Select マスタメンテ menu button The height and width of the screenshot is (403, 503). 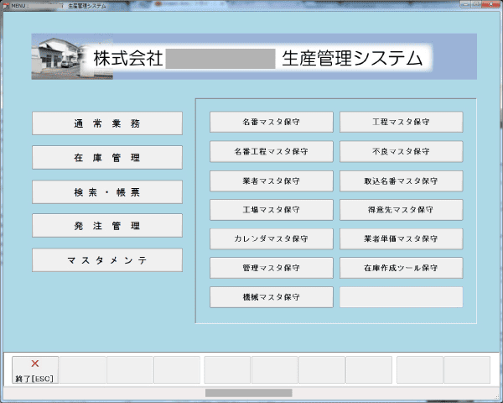point(106,260)
